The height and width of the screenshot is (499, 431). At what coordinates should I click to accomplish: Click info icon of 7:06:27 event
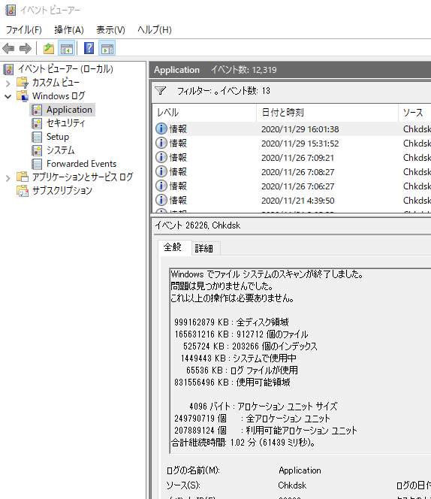pyautogui.click(x=161, y=186)
